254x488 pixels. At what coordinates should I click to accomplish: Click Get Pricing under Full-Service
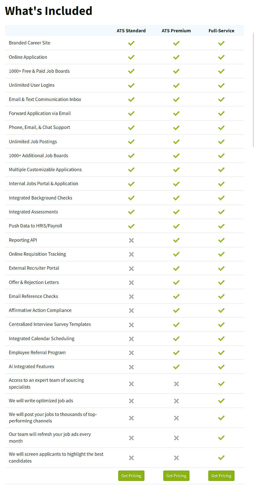point(221,476)
